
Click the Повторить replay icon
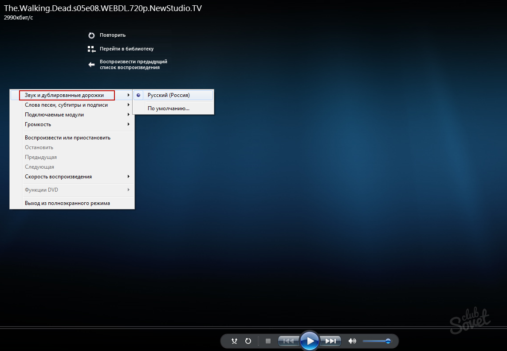click(x=91, y=35)
